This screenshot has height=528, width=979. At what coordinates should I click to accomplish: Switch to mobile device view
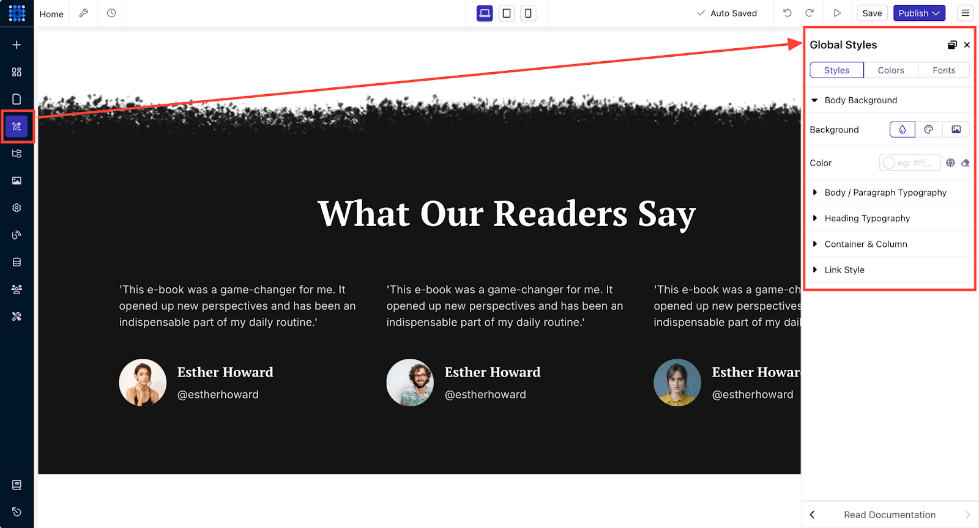tap(528, 13)
